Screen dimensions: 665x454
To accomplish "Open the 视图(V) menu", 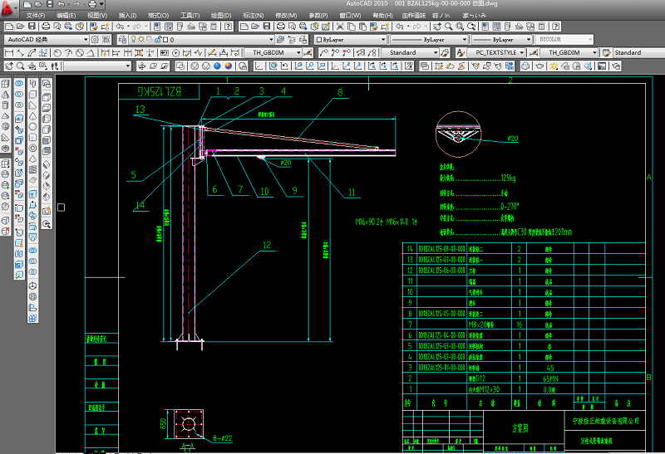I will pyautogui.click(x=97, y=15).
